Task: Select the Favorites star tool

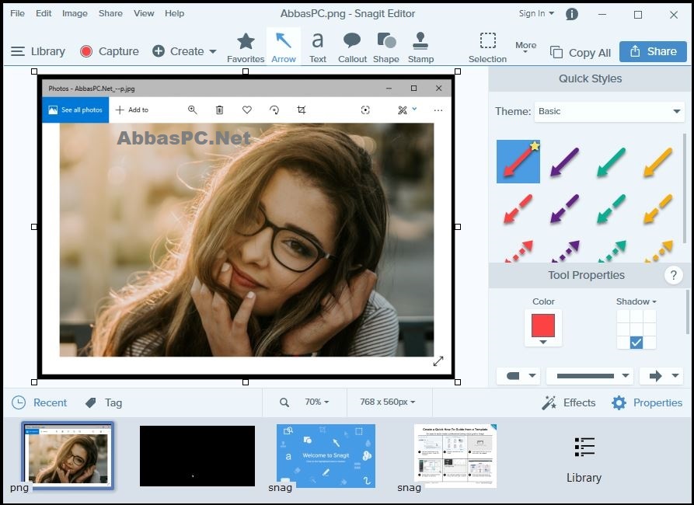Action: click(246, 47)
